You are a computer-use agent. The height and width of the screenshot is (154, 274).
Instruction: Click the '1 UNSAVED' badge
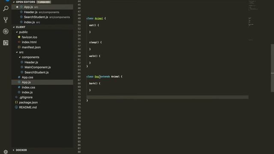pyautogui.click(x=44, y=2)
